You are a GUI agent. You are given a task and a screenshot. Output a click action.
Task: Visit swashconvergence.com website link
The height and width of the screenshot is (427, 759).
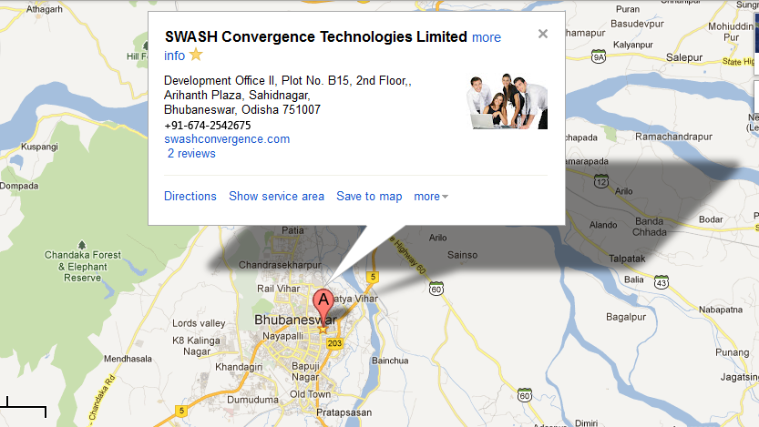point(227,138)
